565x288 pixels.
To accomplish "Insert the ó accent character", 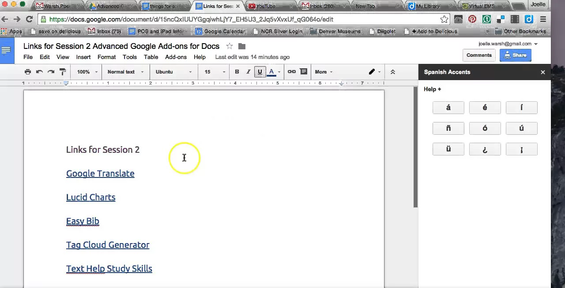I will coord(485,128).
